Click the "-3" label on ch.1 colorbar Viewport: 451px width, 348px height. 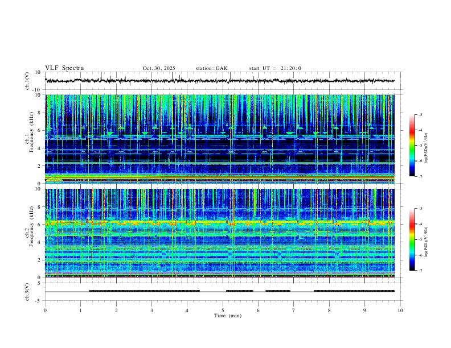pyautogui.click(x=420, y=114)
